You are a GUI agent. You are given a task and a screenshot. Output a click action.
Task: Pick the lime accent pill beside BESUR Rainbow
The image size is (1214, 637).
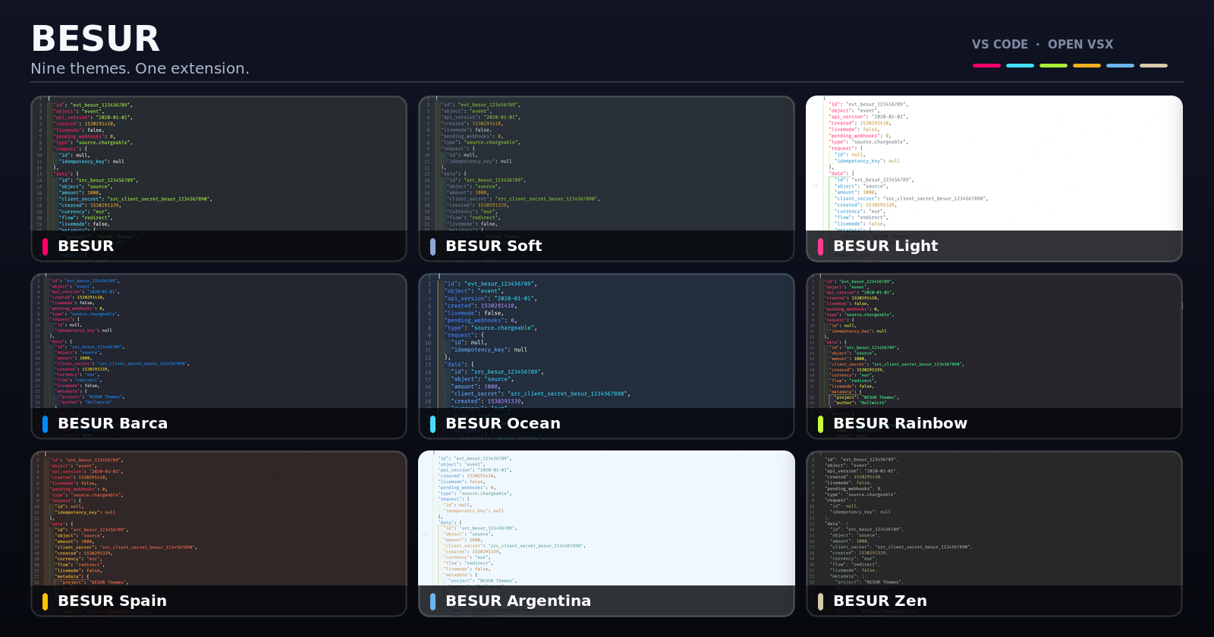[820, 424]
